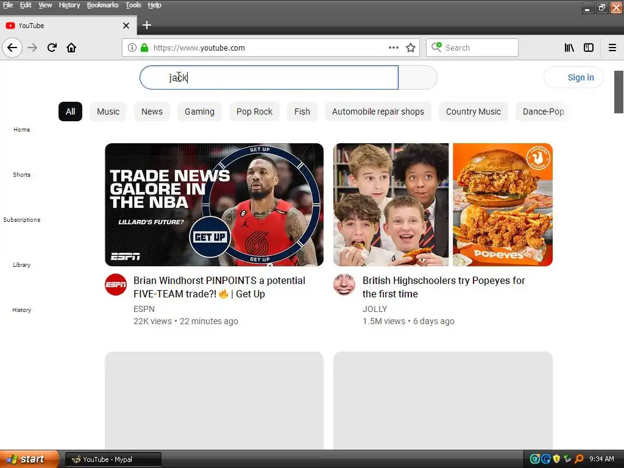Click the vertical page scrollbar thumb
This screenshot has height=468, width=624.
619,92
